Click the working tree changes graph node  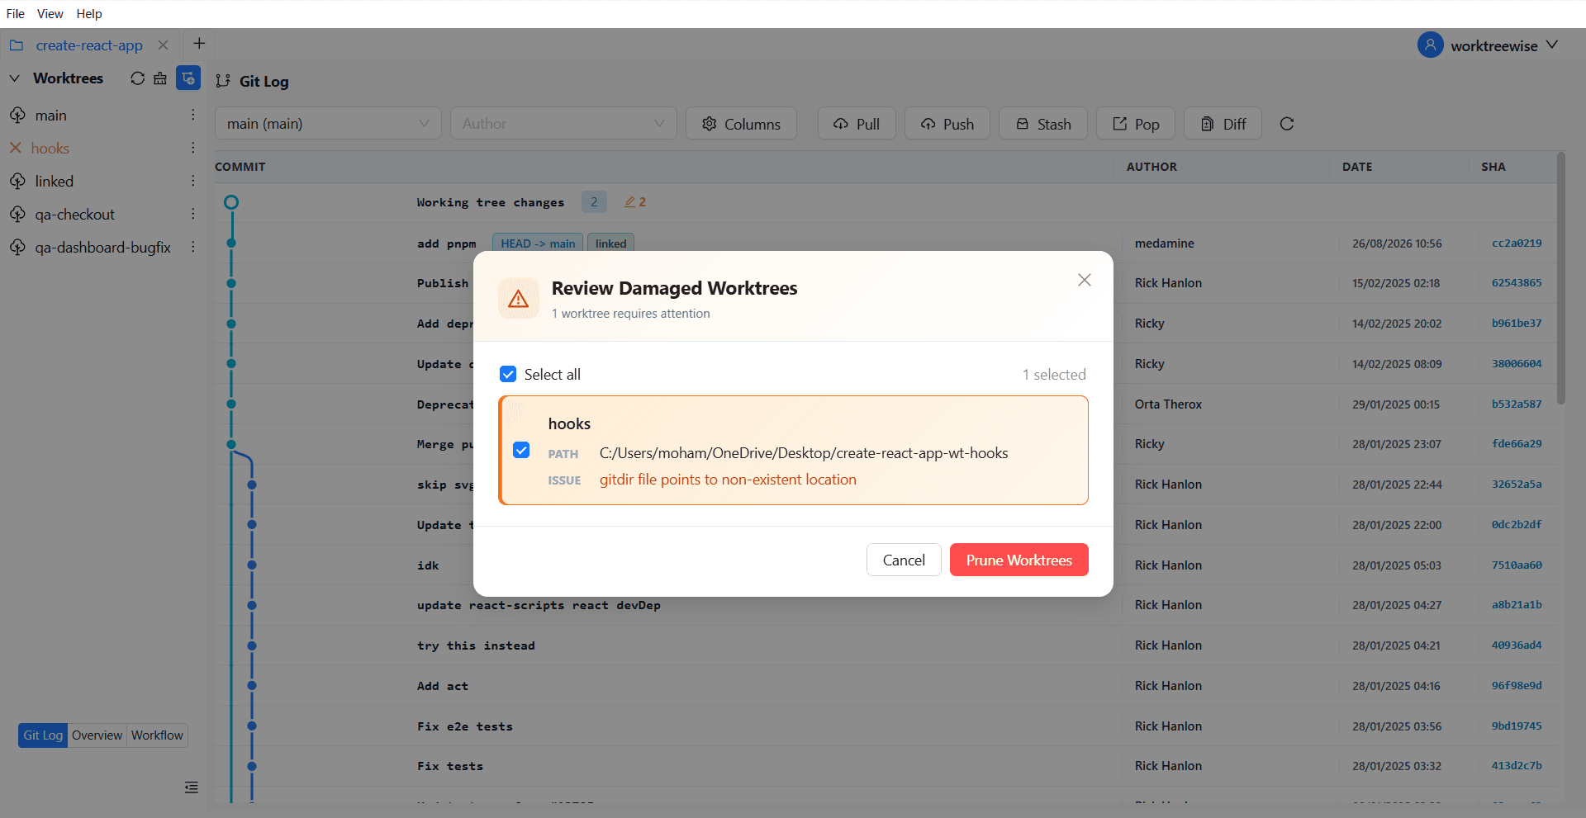231,202
